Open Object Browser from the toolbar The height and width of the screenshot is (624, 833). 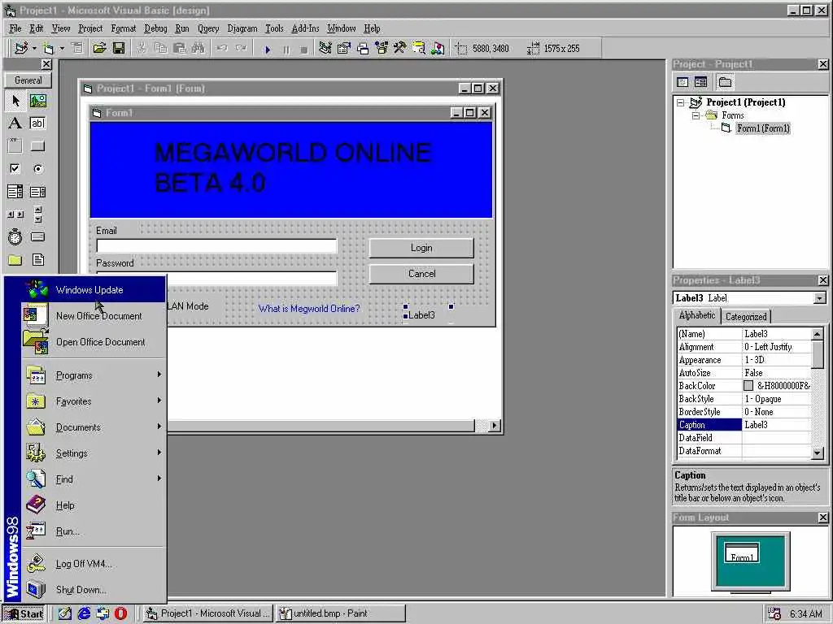382,48
